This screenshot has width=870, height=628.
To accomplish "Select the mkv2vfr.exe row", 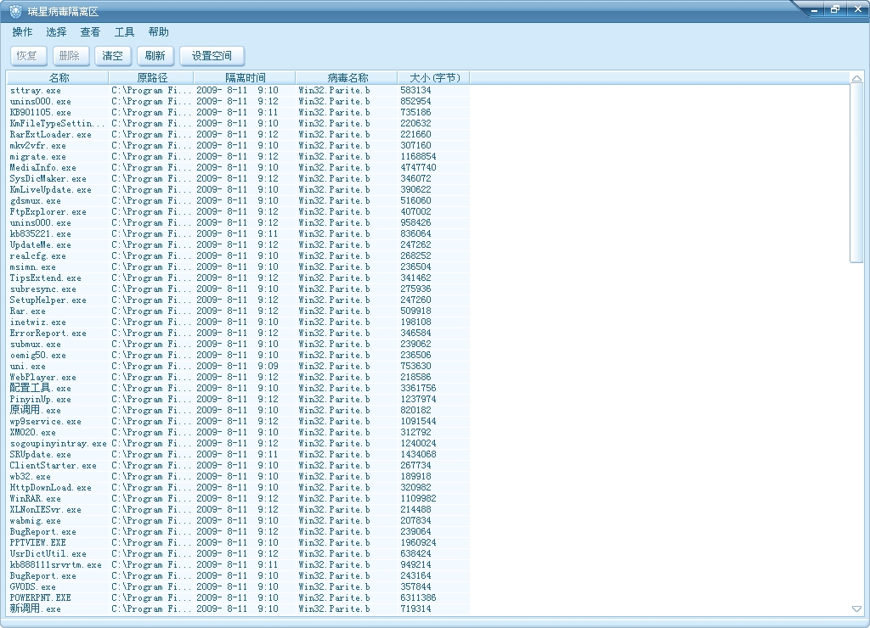I will pyautogui.click(x=239, y=146).
